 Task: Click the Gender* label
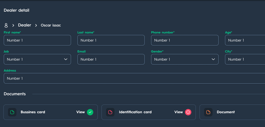157,51
